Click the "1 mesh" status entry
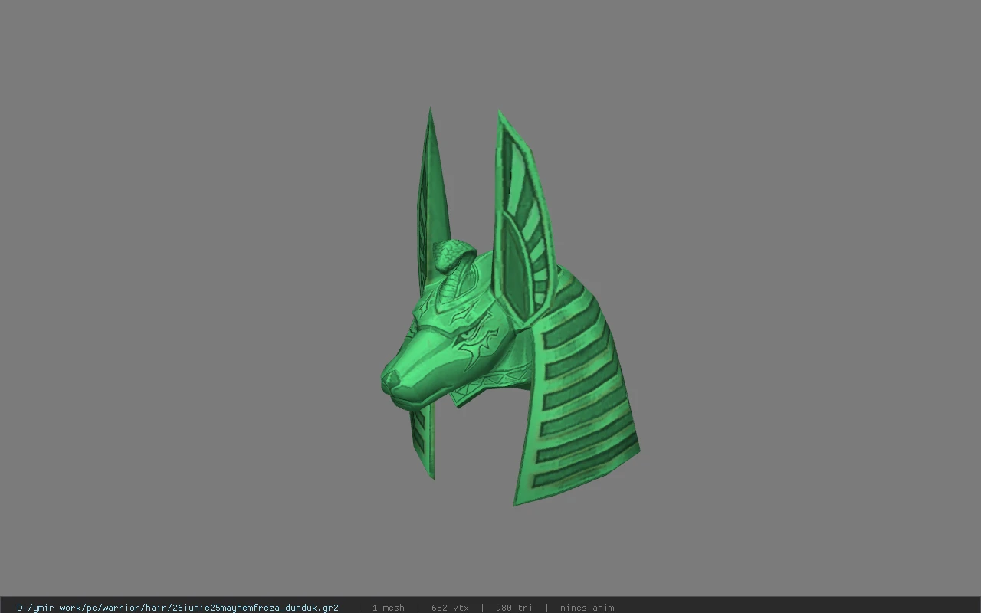981x613 pixels. pyautogui.click(x=388, y=608)
